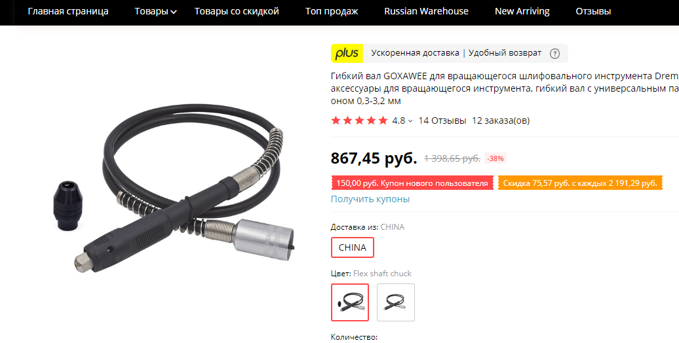The height and width of the screenshot is (343, 679).
Task: Click the Получить купоны link
Action: (x=370, y=200)
